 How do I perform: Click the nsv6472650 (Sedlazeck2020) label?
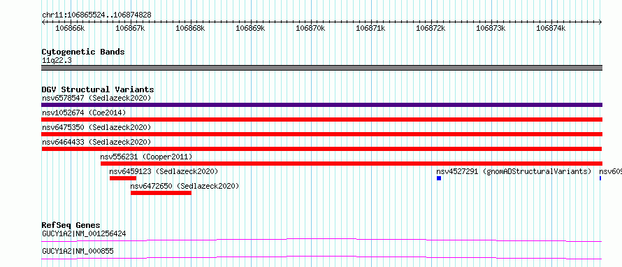click(185, 186)
